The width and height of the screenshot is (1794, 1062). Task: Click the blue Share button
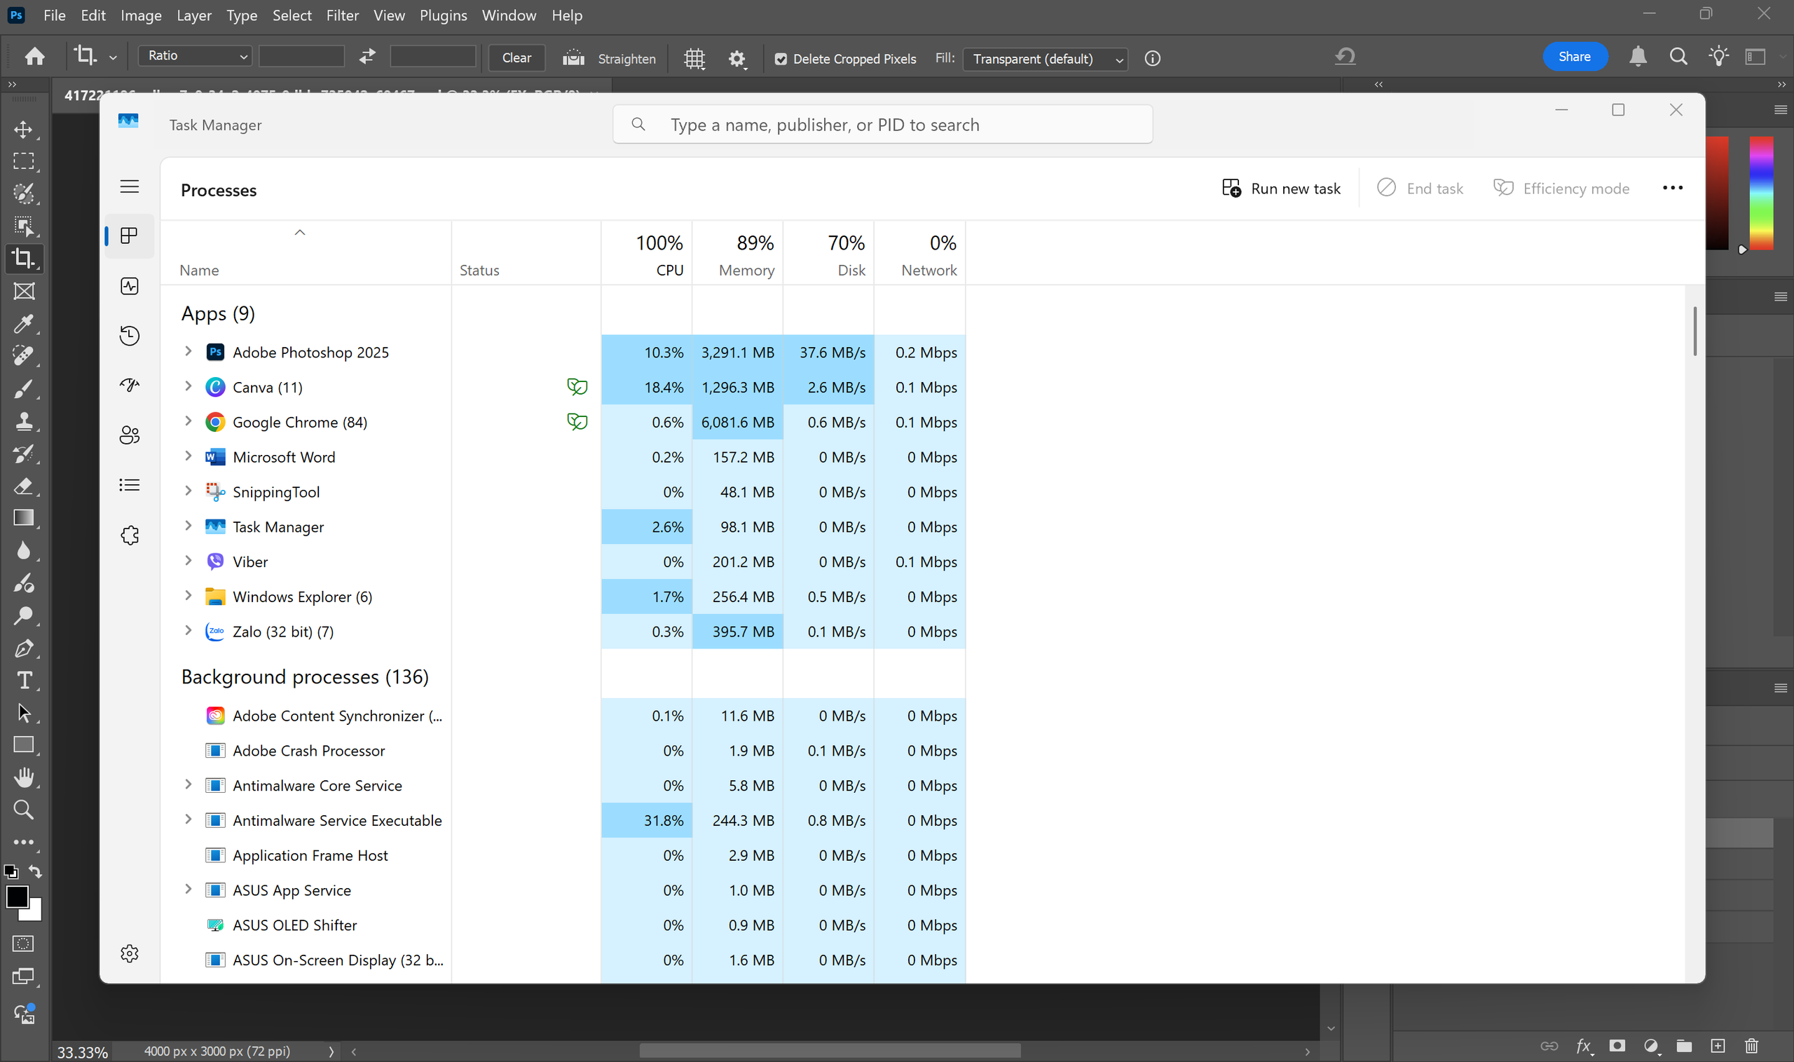1575,57
